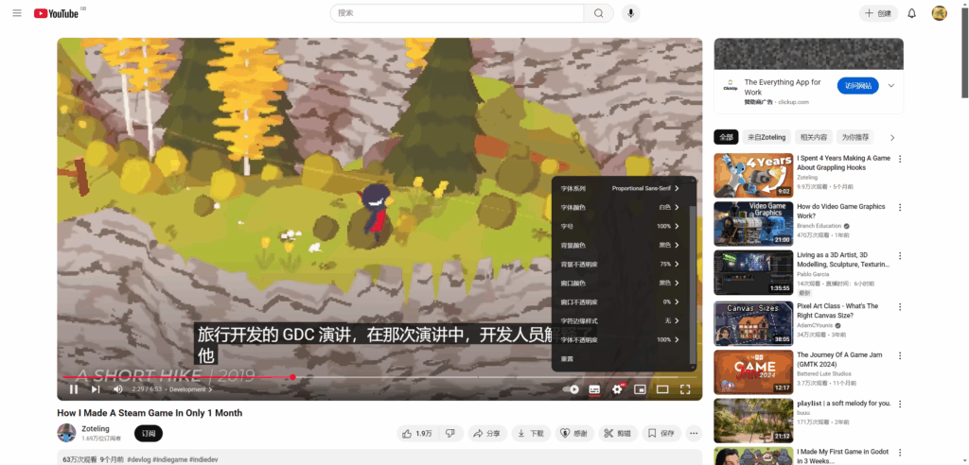Select the 来自Zoteling filter chip
Screen dimensions: 969x465
point(766,137)
